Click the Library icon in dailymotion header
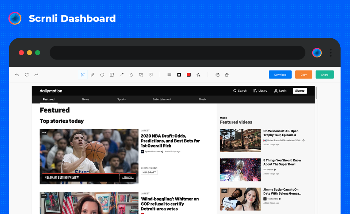350x214 pixels. 255,91
